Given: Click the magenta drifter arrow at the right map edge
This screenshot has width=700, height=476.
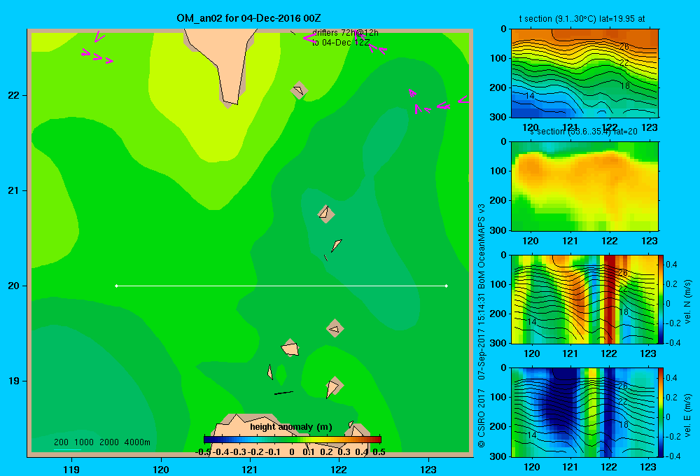Looking at the screenshot, I should point(463,100).
